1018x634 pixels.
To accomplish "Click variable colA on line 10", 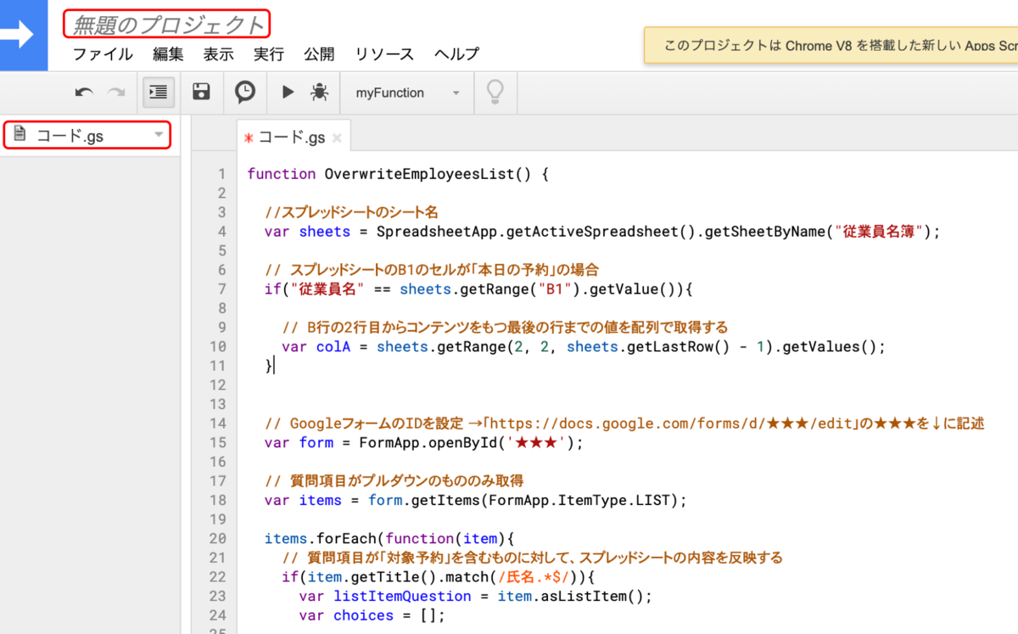I will click(x=333, y=346).
